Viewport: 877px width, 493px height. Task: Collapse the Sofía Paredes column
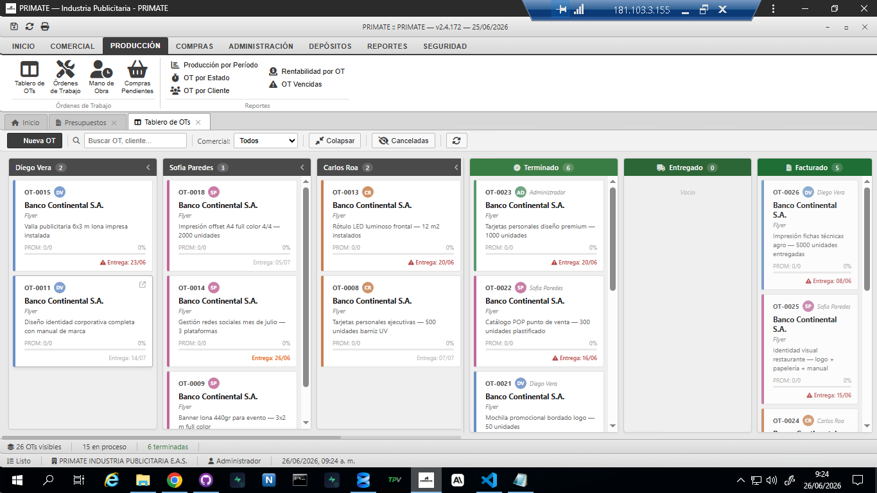[x=302, y=168]
